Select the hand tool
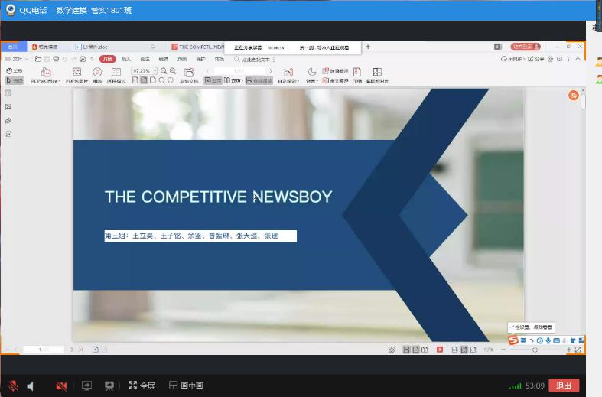 [14, 70]
